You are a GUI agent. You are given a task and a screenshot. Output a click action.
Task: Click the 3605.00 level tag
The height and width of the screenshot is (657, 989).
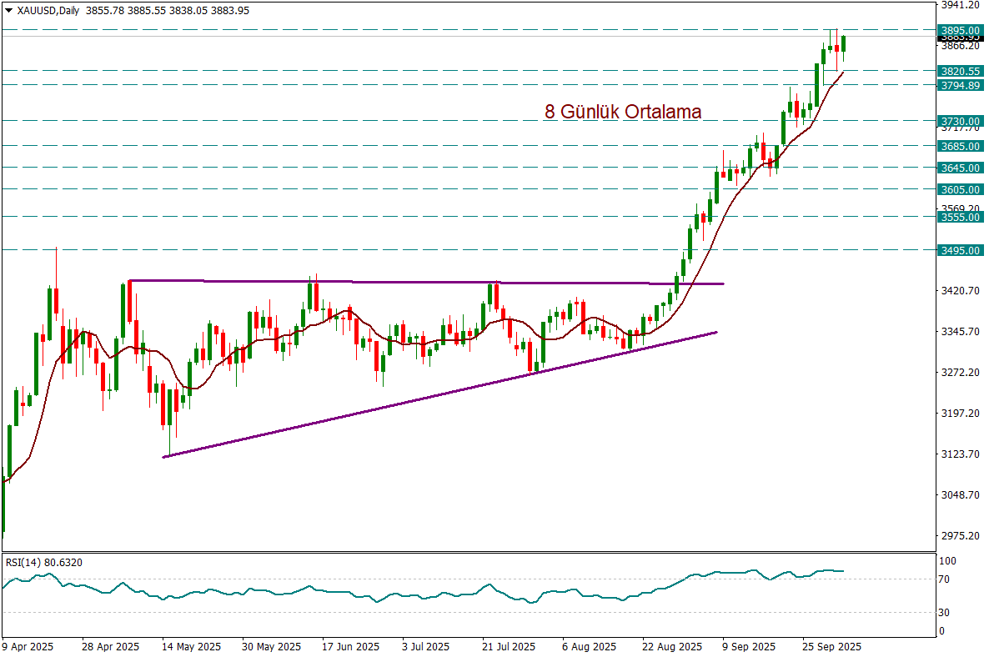958,189
